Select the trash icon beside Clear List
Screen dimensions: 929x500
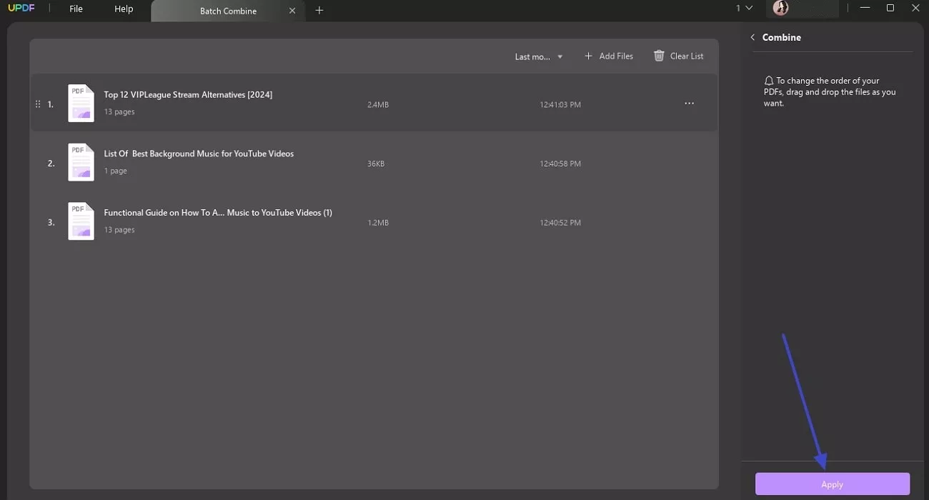coord(658,56)
